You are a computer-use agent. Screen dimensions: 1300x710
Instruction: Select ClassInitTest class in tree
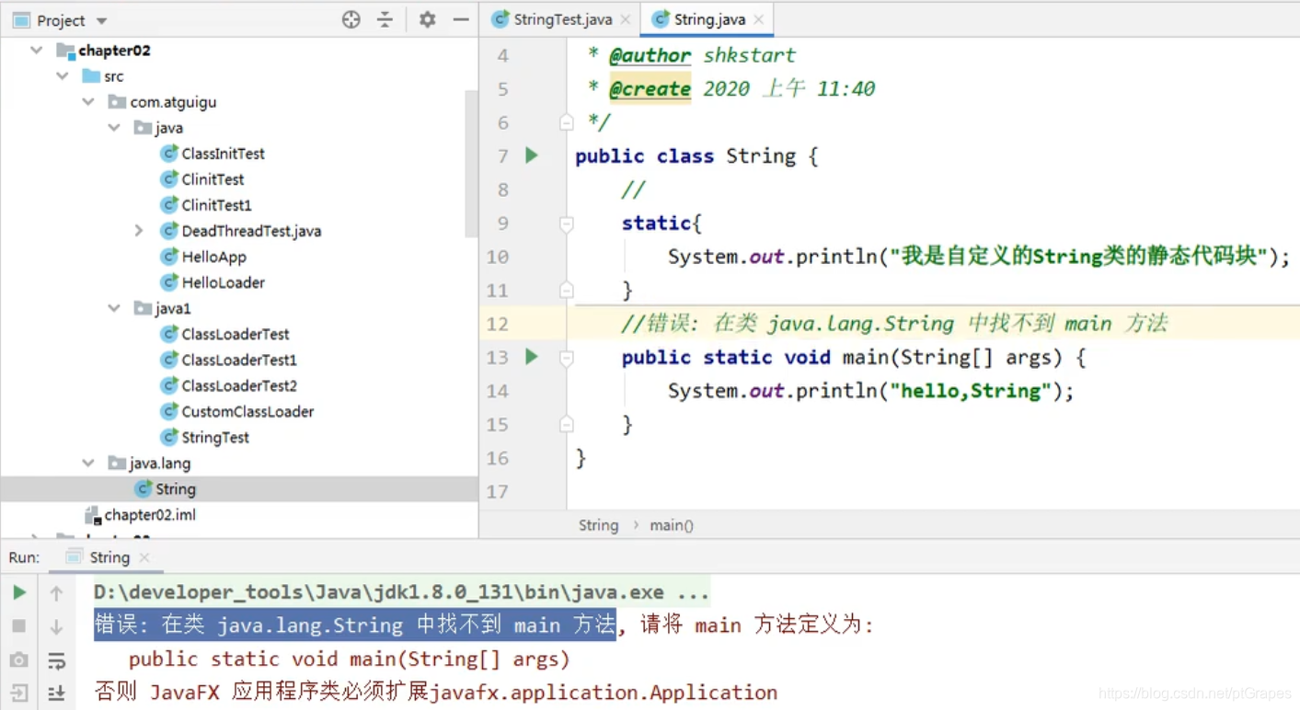pos(223,154)
